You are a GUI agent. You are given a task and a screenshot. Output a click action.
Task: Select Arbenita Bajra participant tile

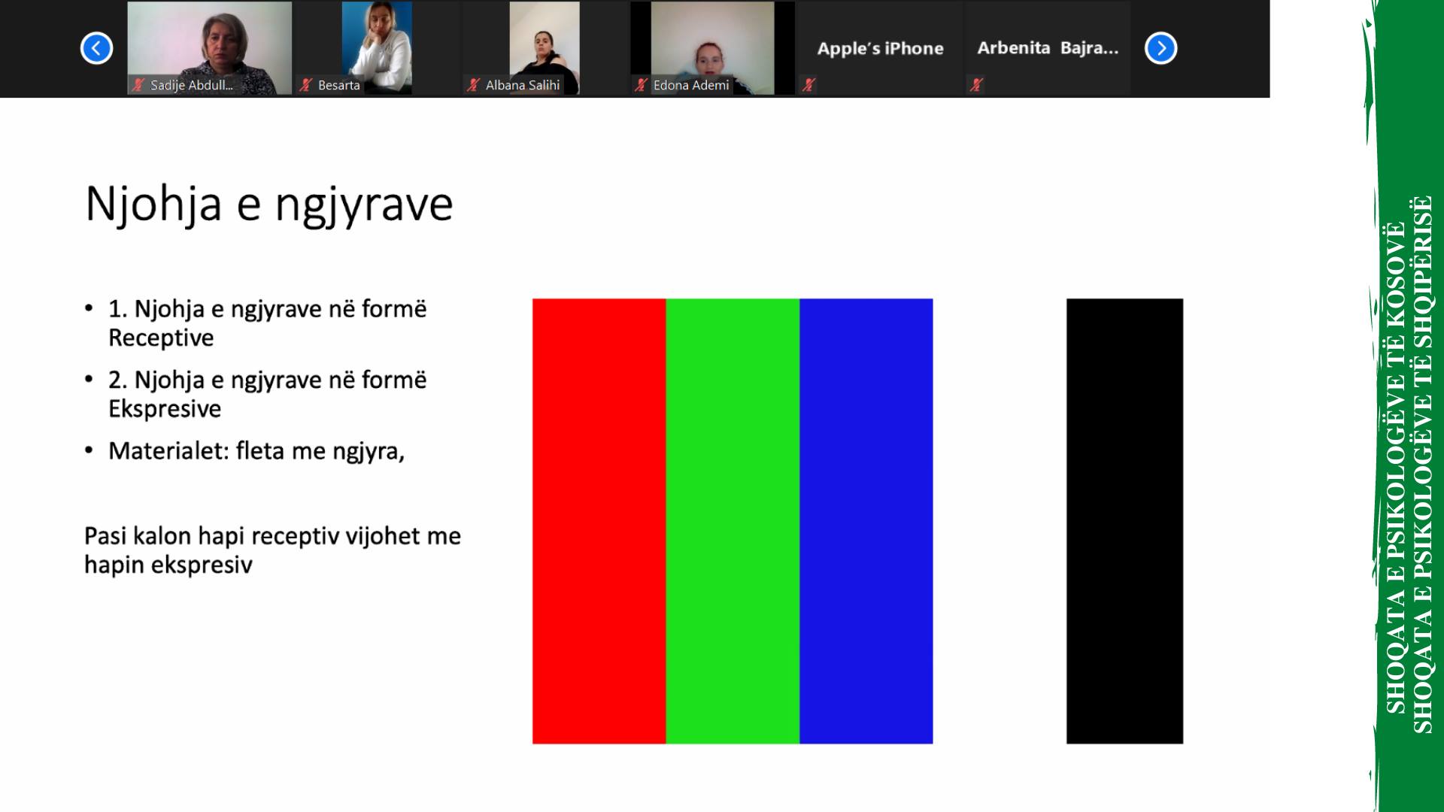point(1048,48)
